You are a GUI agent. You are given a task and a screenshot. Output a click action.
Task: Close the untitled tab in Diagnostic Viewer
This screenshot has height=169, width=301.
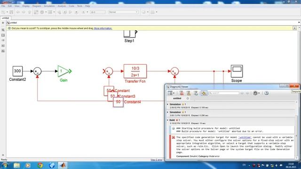[188, 98]
